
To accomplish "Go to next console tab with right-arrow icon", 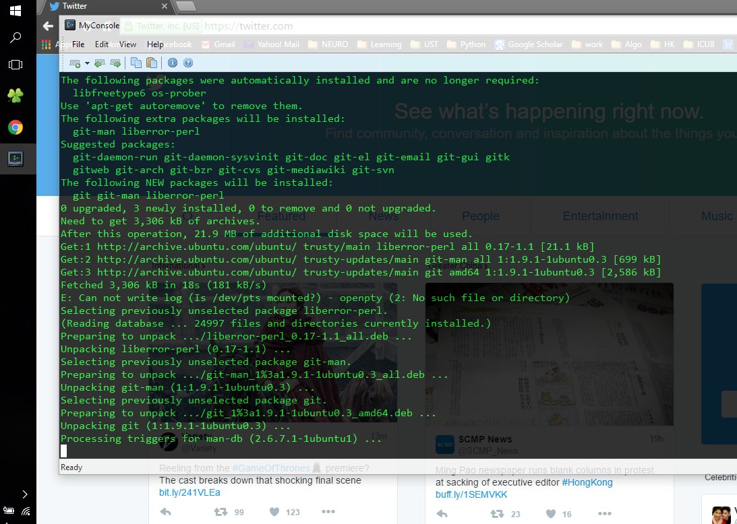I will (x=115, y=63).
